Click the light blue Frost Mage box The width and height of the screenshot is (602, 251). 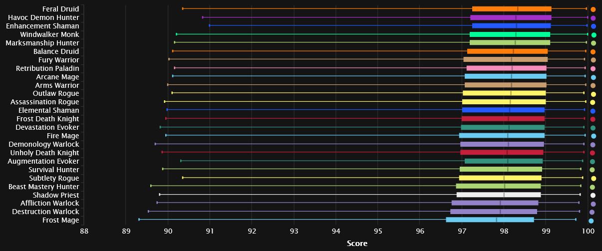click(x=490, y=220)
